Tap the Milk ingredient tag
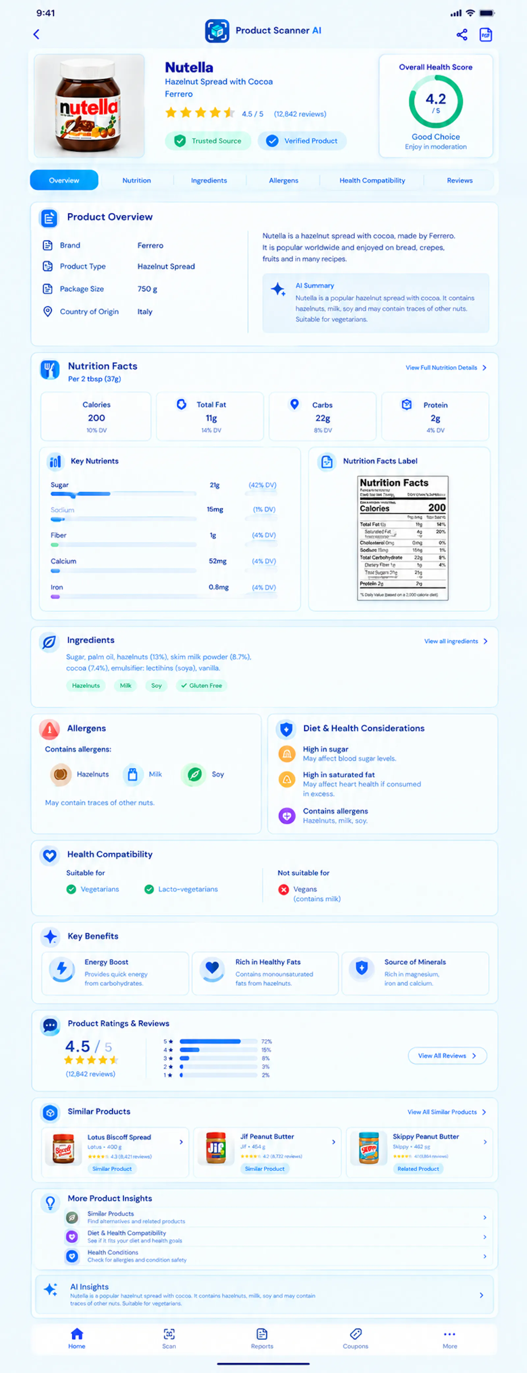The image size is (527, 1373). click(125, 686)
